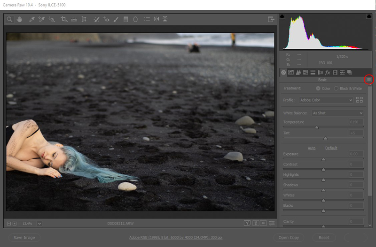Select the Adjustment Brush tool

tap(116, 19)
